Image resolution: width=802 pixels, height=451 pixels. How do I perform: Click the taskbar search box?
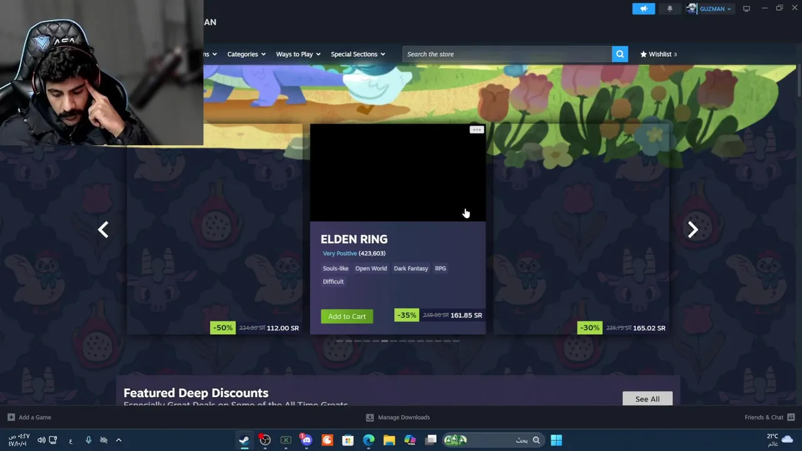492,440
